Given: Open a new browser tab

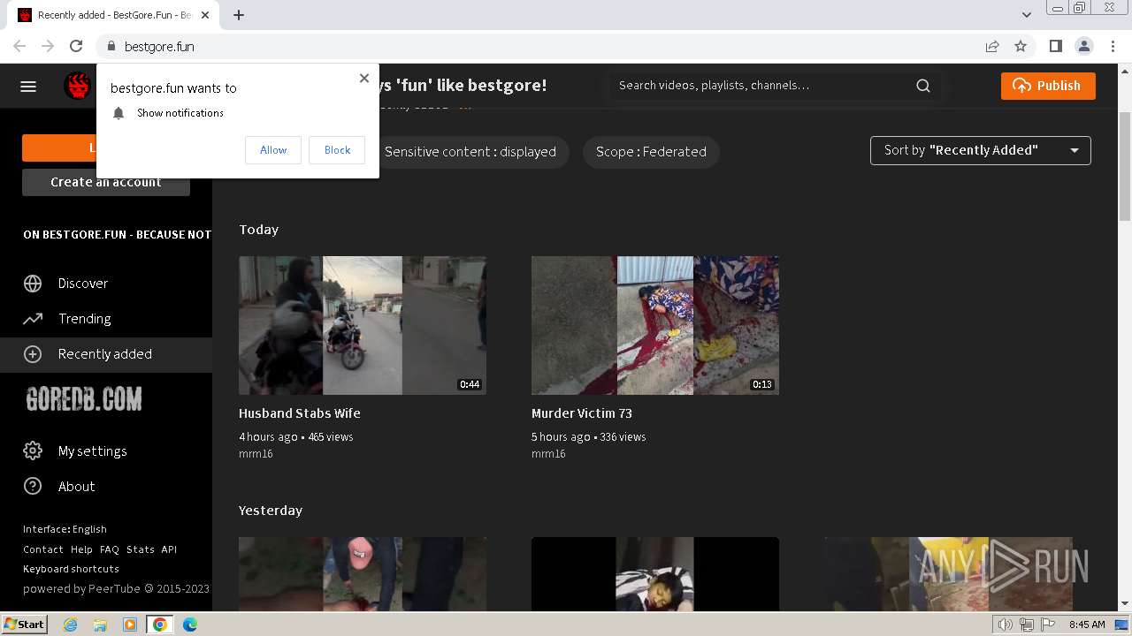Looking at the screenshot, I should [x=239, y=15].
